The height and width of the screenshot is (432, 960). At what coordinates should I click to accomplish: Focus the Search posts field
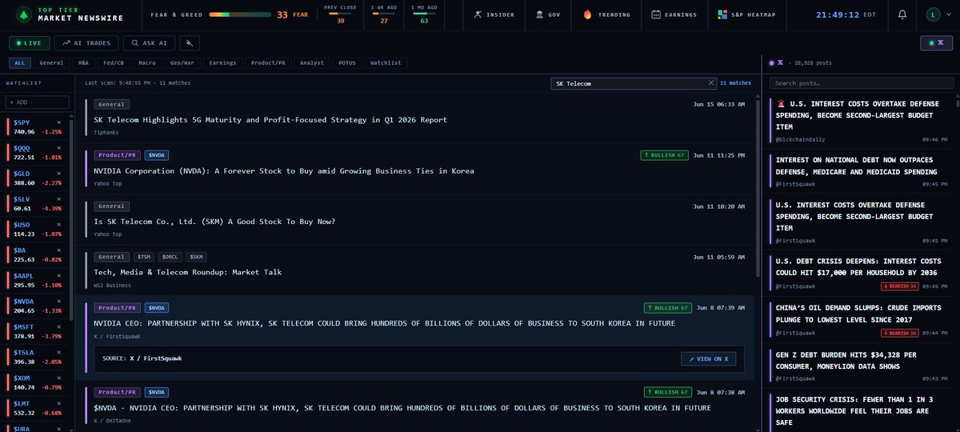pyautogui.click(x=861, y=83)
